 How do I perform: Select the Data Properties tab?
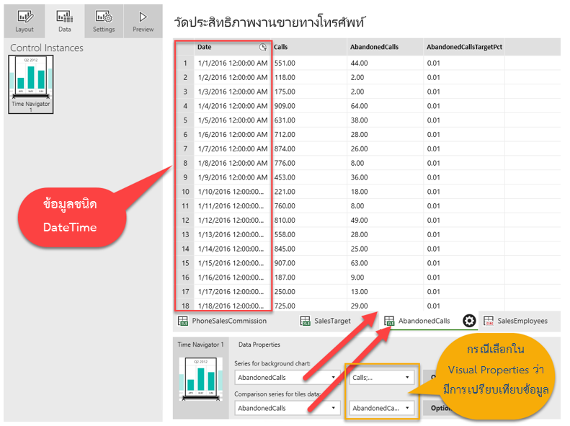[x=259, y=345]
